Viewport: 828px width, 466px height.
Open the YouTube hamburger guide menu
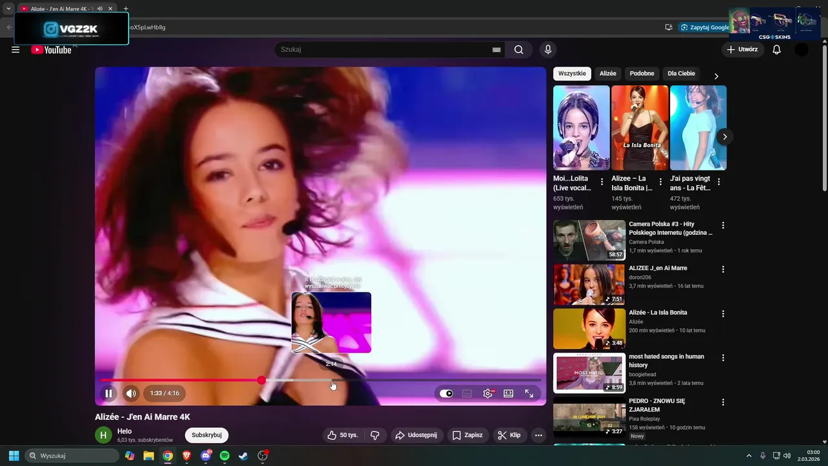(16, 50)
